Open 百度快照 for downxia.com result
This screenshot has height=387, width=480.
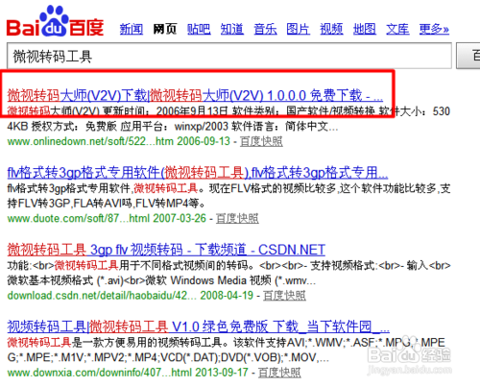279,373
